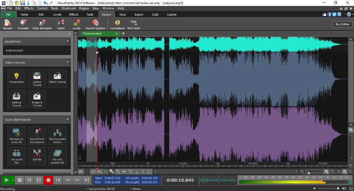Click the fast forward button
The height and width of the screenshot is (191, 354).
[77, 180]
